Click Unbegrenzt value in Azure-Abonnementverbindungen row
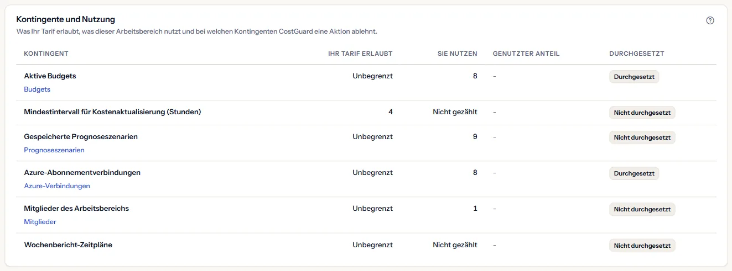The height and width of the screenshot is (271, 732). point(372,173)
